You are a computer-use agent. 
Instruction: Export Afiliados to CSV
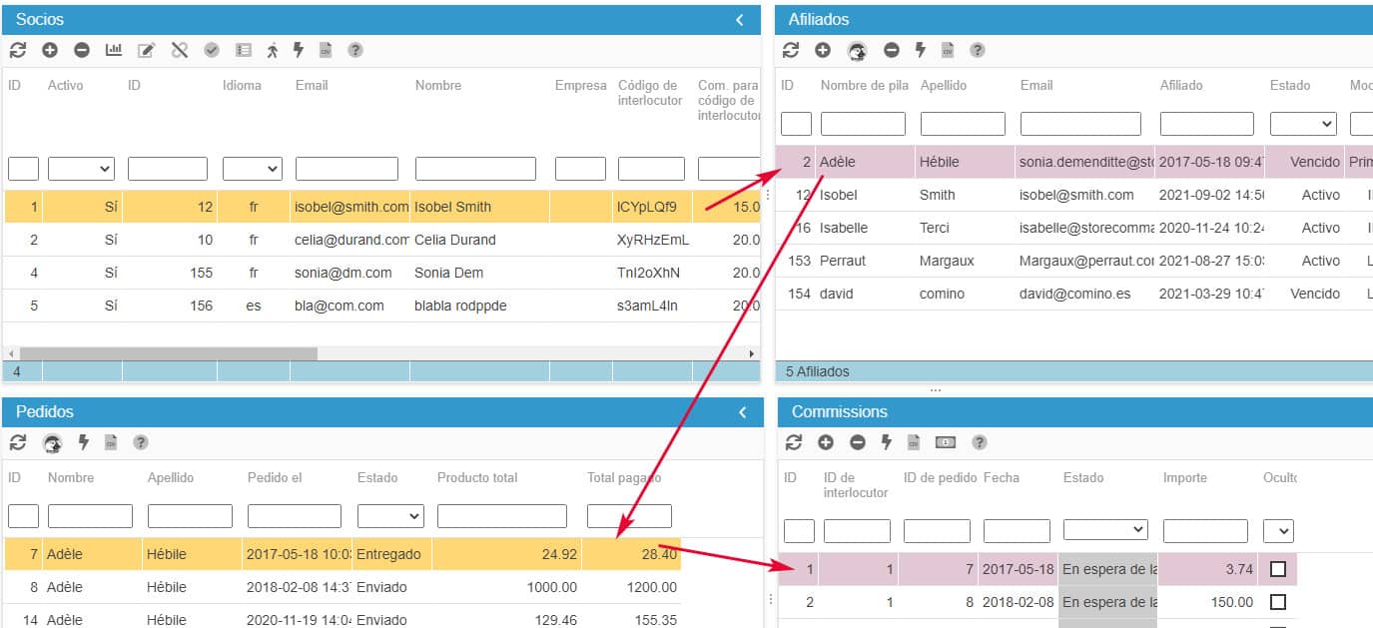click(x=948, y=50)
